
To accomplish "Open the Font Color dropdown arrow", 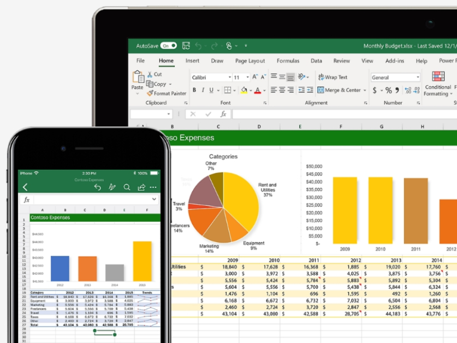I will pos(264,91).
